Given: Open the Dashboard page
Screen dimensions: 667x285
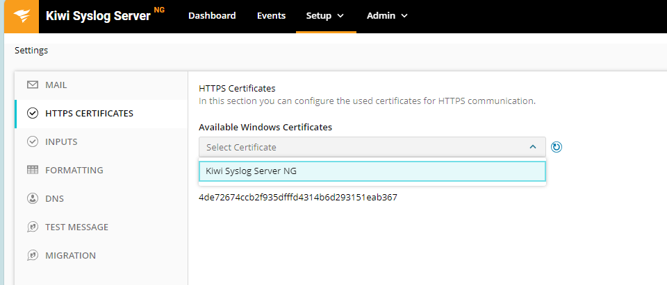Looking at the screenshot, I should [212, 16].
